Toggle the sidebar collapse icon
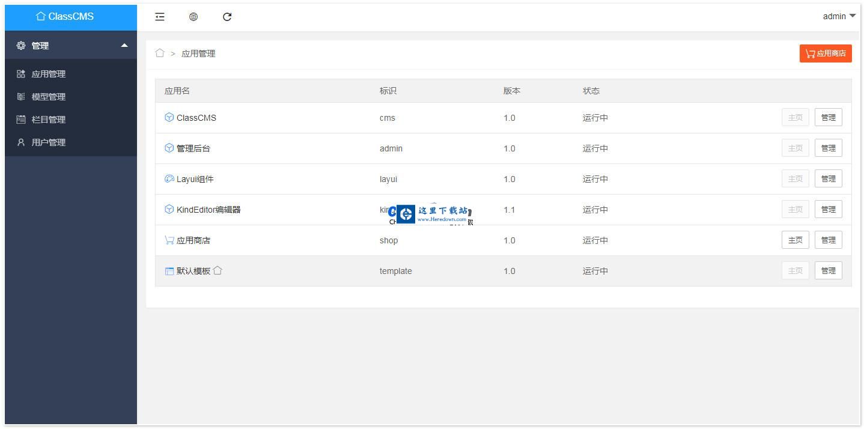864x429 pixels. pos(160,17)
